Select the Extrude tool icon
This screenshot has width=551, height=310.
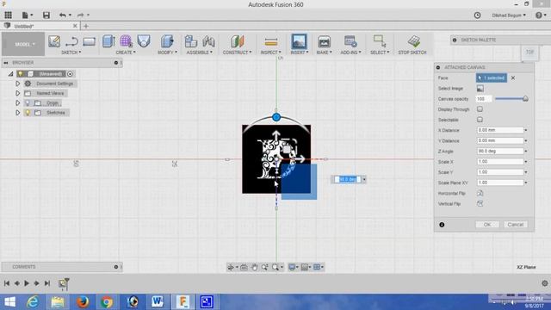(x=108, y=41)
